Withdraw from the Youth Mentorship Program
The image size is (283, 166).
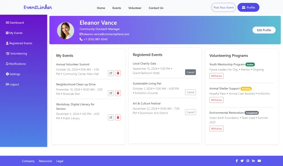(216, 76)
